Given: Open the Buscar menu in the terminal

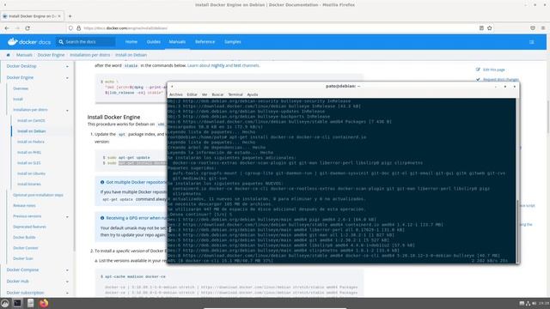Looking at the screenshot, I should 217,94.
